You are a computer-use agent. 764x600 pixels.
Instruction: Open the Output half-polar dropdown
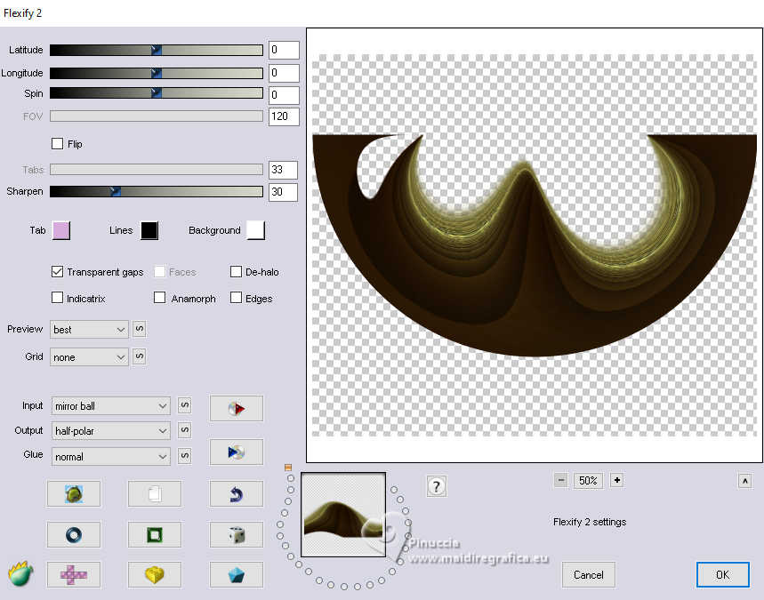pos(110,430)
